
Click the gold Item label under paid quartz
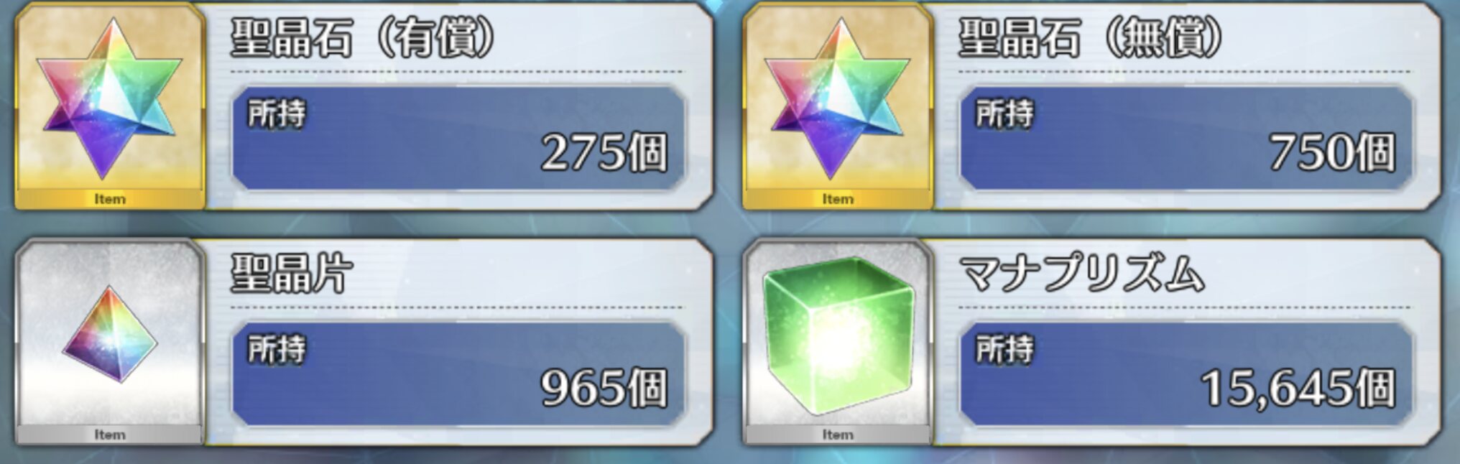click(x=110, y=199)
